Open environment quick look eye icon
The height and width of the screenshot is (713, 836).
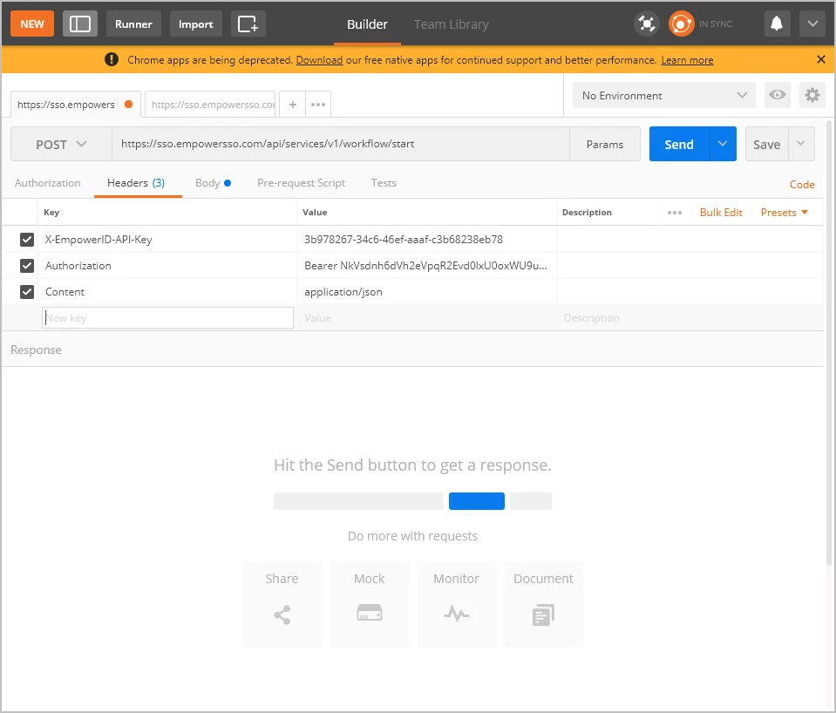click(776, 95)
